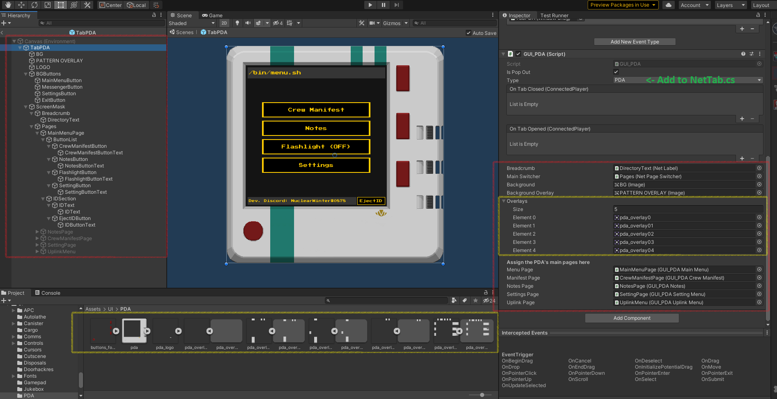Open the Console tab
The width and height of the screenshot is (777, 399).
(48, 293)
